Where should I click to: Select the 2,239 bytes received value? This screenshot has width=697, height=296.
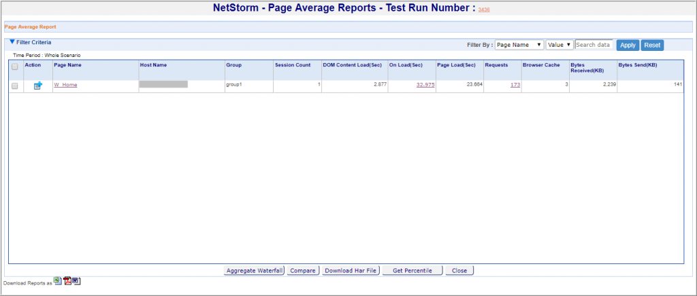pyautogui.click(x=609, y=84)
